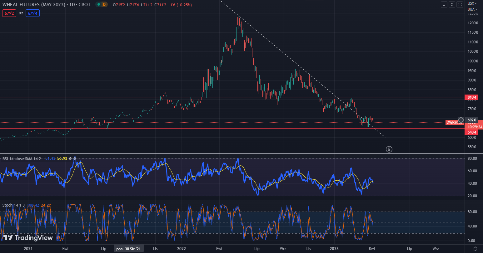This screenshot has width=483, height=254.
Task: Collapse the pane with the chevrons icon
Action: tap(452, 4)
